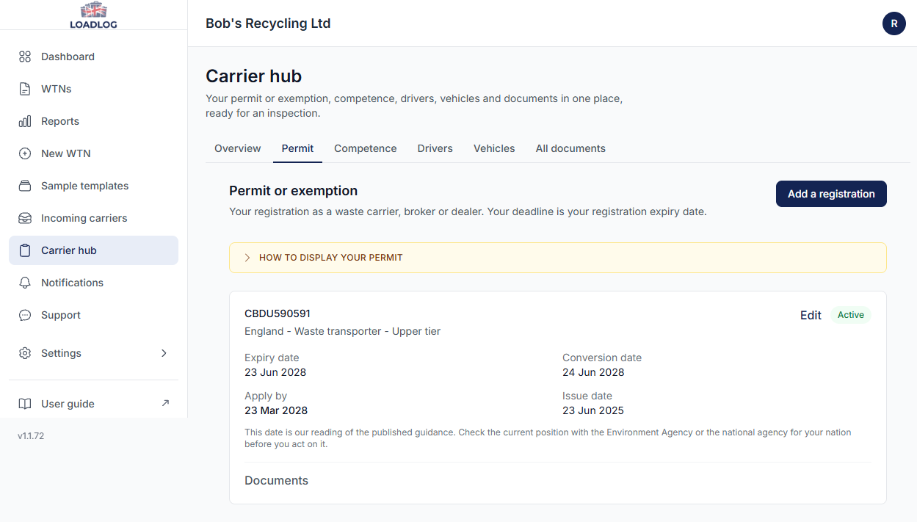Click registration number CBDU590591

click(x=278, y=313)
